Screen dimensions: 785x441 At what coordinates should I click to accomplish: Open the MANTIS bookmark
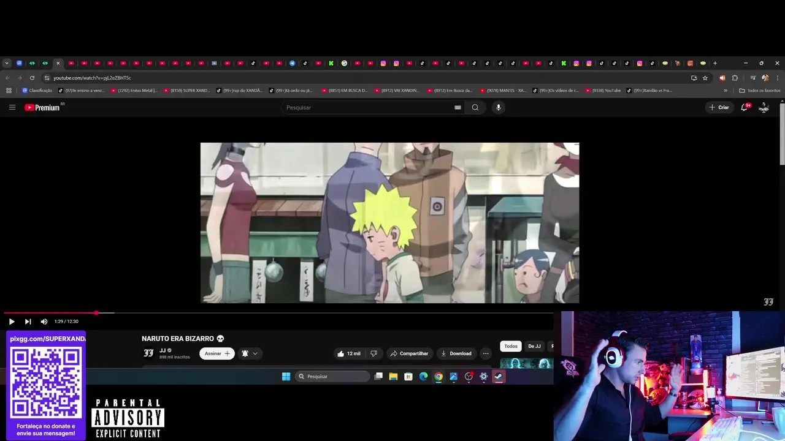(x=503, y=91)
